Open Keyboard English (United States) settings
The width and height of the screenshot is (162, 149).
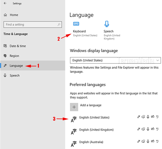(85, 33)
